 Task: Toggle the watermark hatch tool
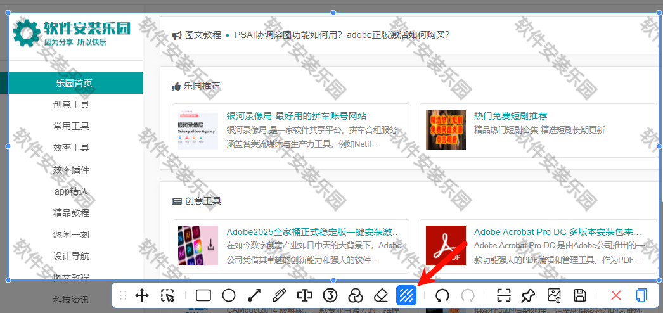[406, 295]
